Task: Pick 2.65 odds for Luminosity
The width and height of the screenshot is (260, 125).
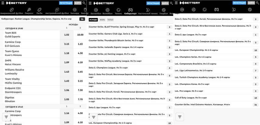Action: point(80,72)
